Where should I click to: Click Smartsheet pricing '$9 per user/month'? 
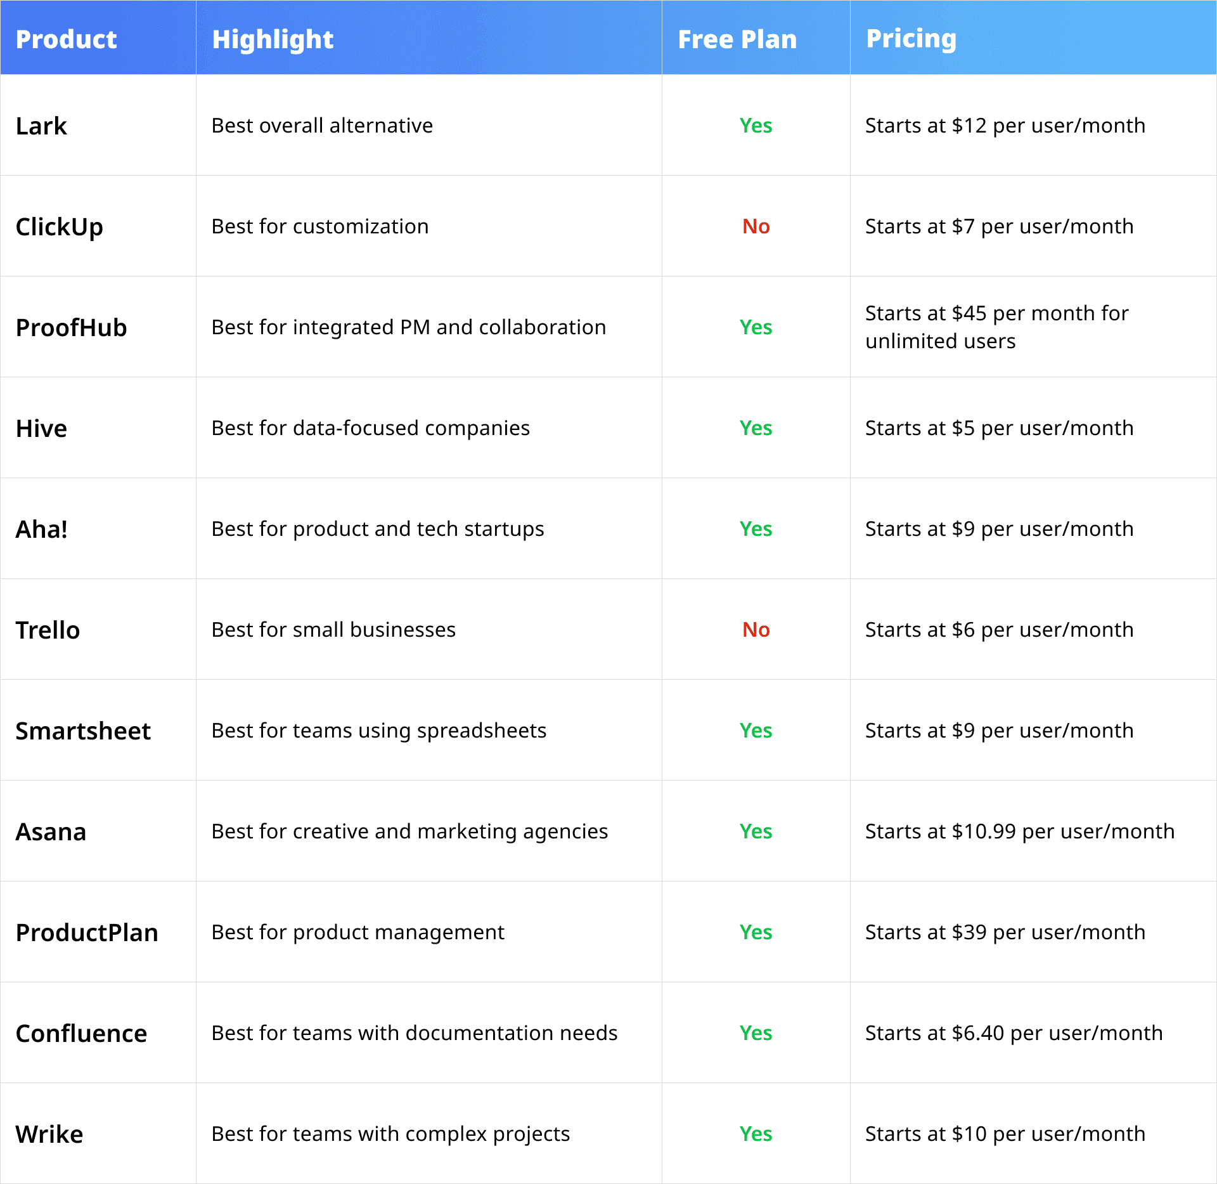1043,731
